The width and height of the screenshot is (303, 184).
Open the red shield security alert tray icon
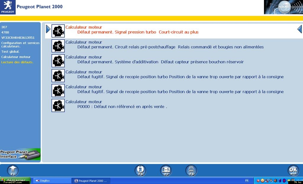pyautogui.click(x=258, y=181)
